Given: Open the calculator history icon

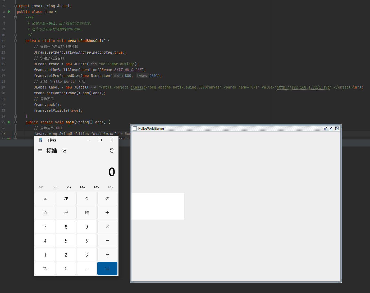Looking at the screenshot, I should 112,151.
